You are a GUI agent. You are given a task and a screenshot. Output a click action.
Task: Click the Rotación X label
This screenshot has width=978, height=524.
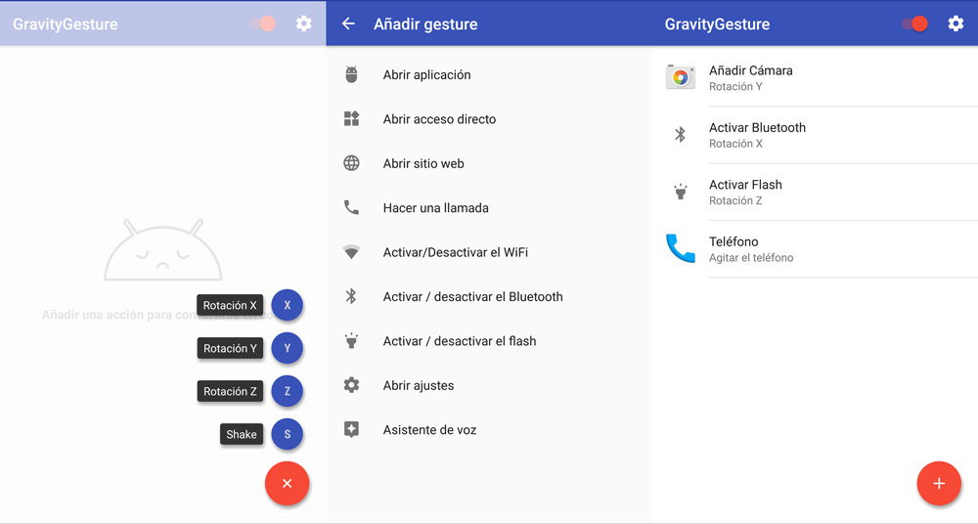230,305
